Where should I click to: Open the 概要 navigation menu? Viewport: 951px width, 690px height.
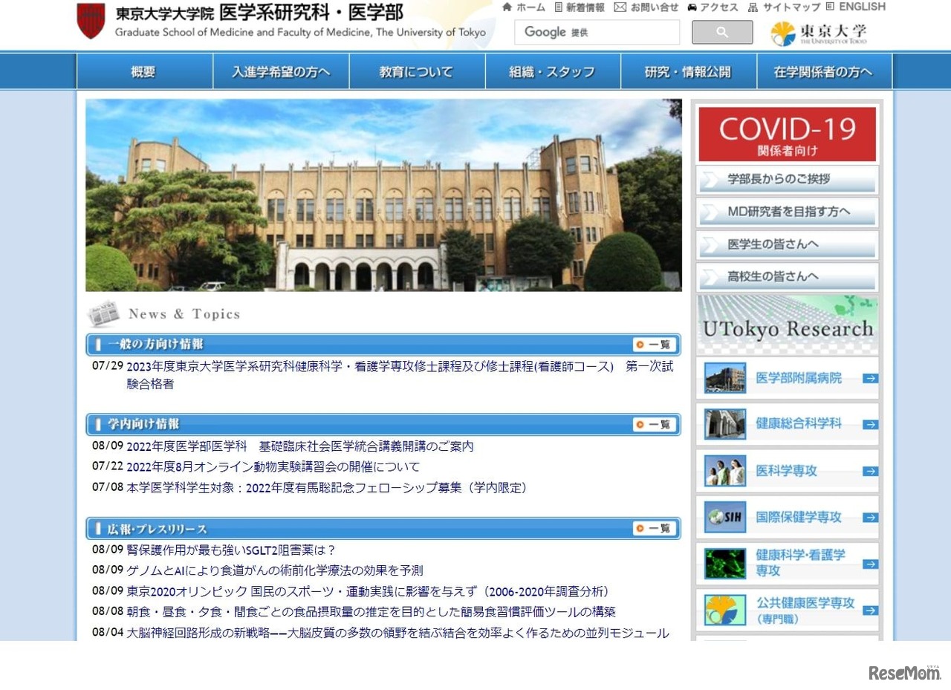(144, 71)
